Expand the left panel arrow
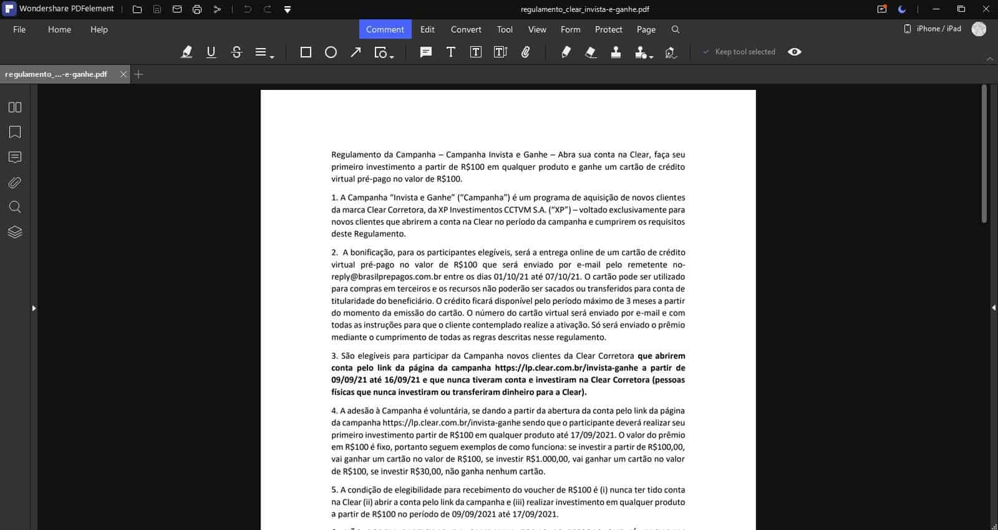 click(x=34, y=308)
